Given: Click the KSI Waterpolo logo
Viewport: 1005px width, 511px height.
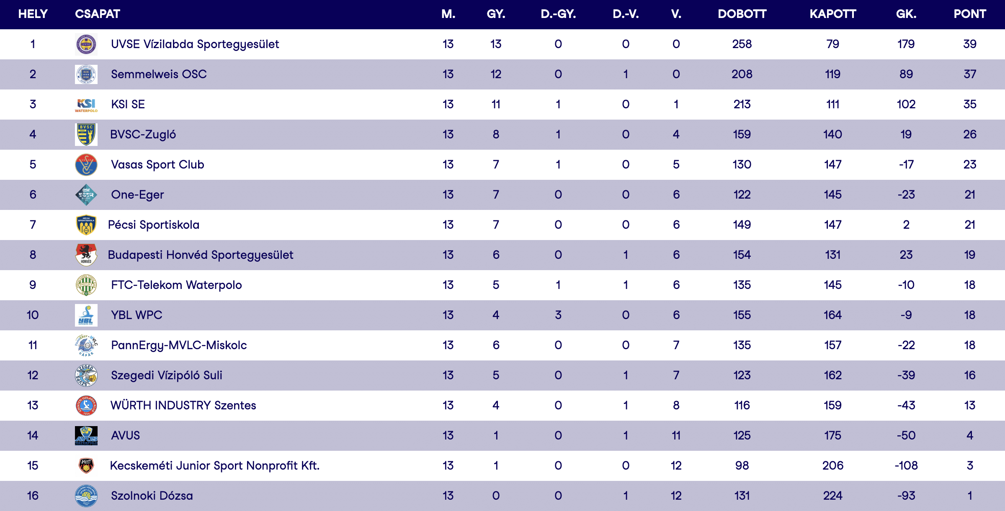Looking at the screenshot, I should click(86, 105).
